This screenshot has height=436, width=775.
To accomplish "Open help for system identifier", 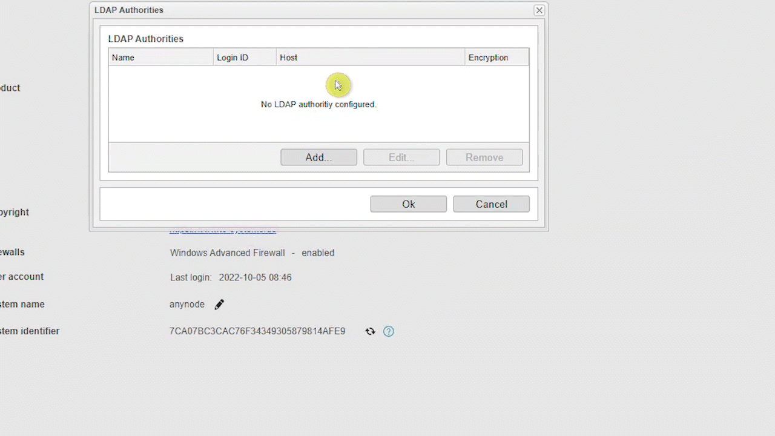I will 389,331.
